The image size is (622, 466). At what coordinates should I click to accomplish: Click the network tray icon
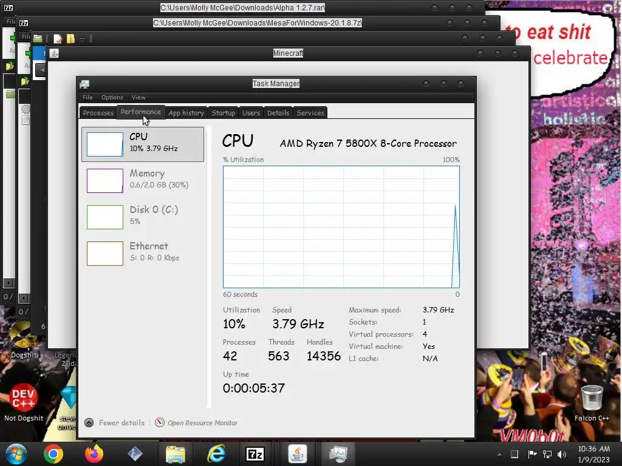coord(547,454)
